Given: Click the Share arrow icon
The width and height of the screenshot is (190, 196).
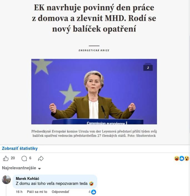Looking at the screenshot, I should [41, 158].
